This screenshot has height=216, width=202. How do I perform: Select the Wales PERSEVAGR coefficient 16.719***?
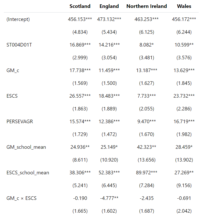184,121
